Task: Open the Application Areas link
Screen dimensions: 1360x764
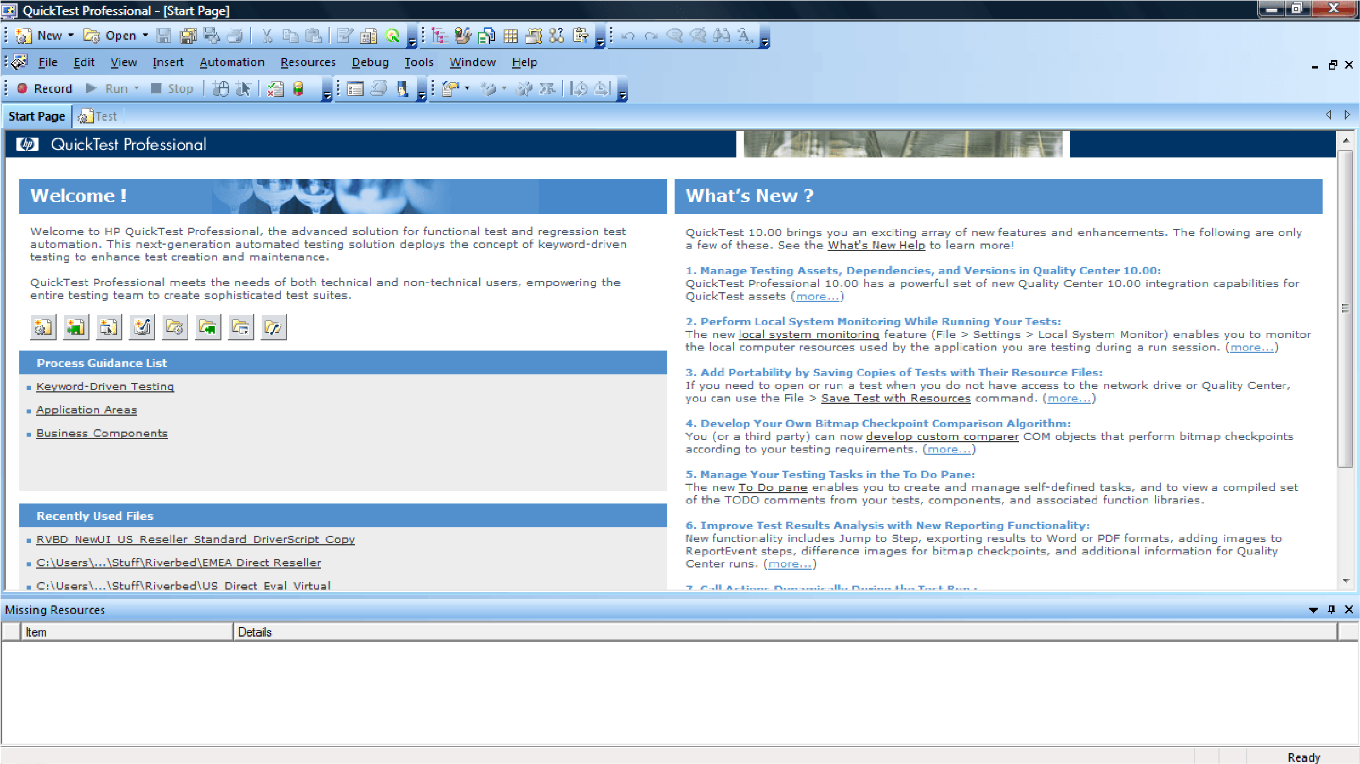Action: point(87,409)
